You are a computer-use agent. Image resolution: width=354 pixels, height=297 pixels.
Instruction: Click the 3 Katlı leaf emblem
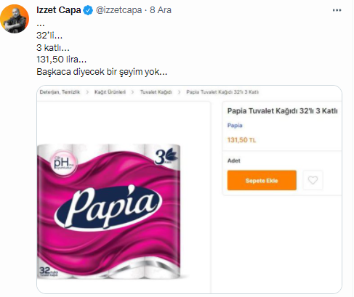click(x=166, y=157)
